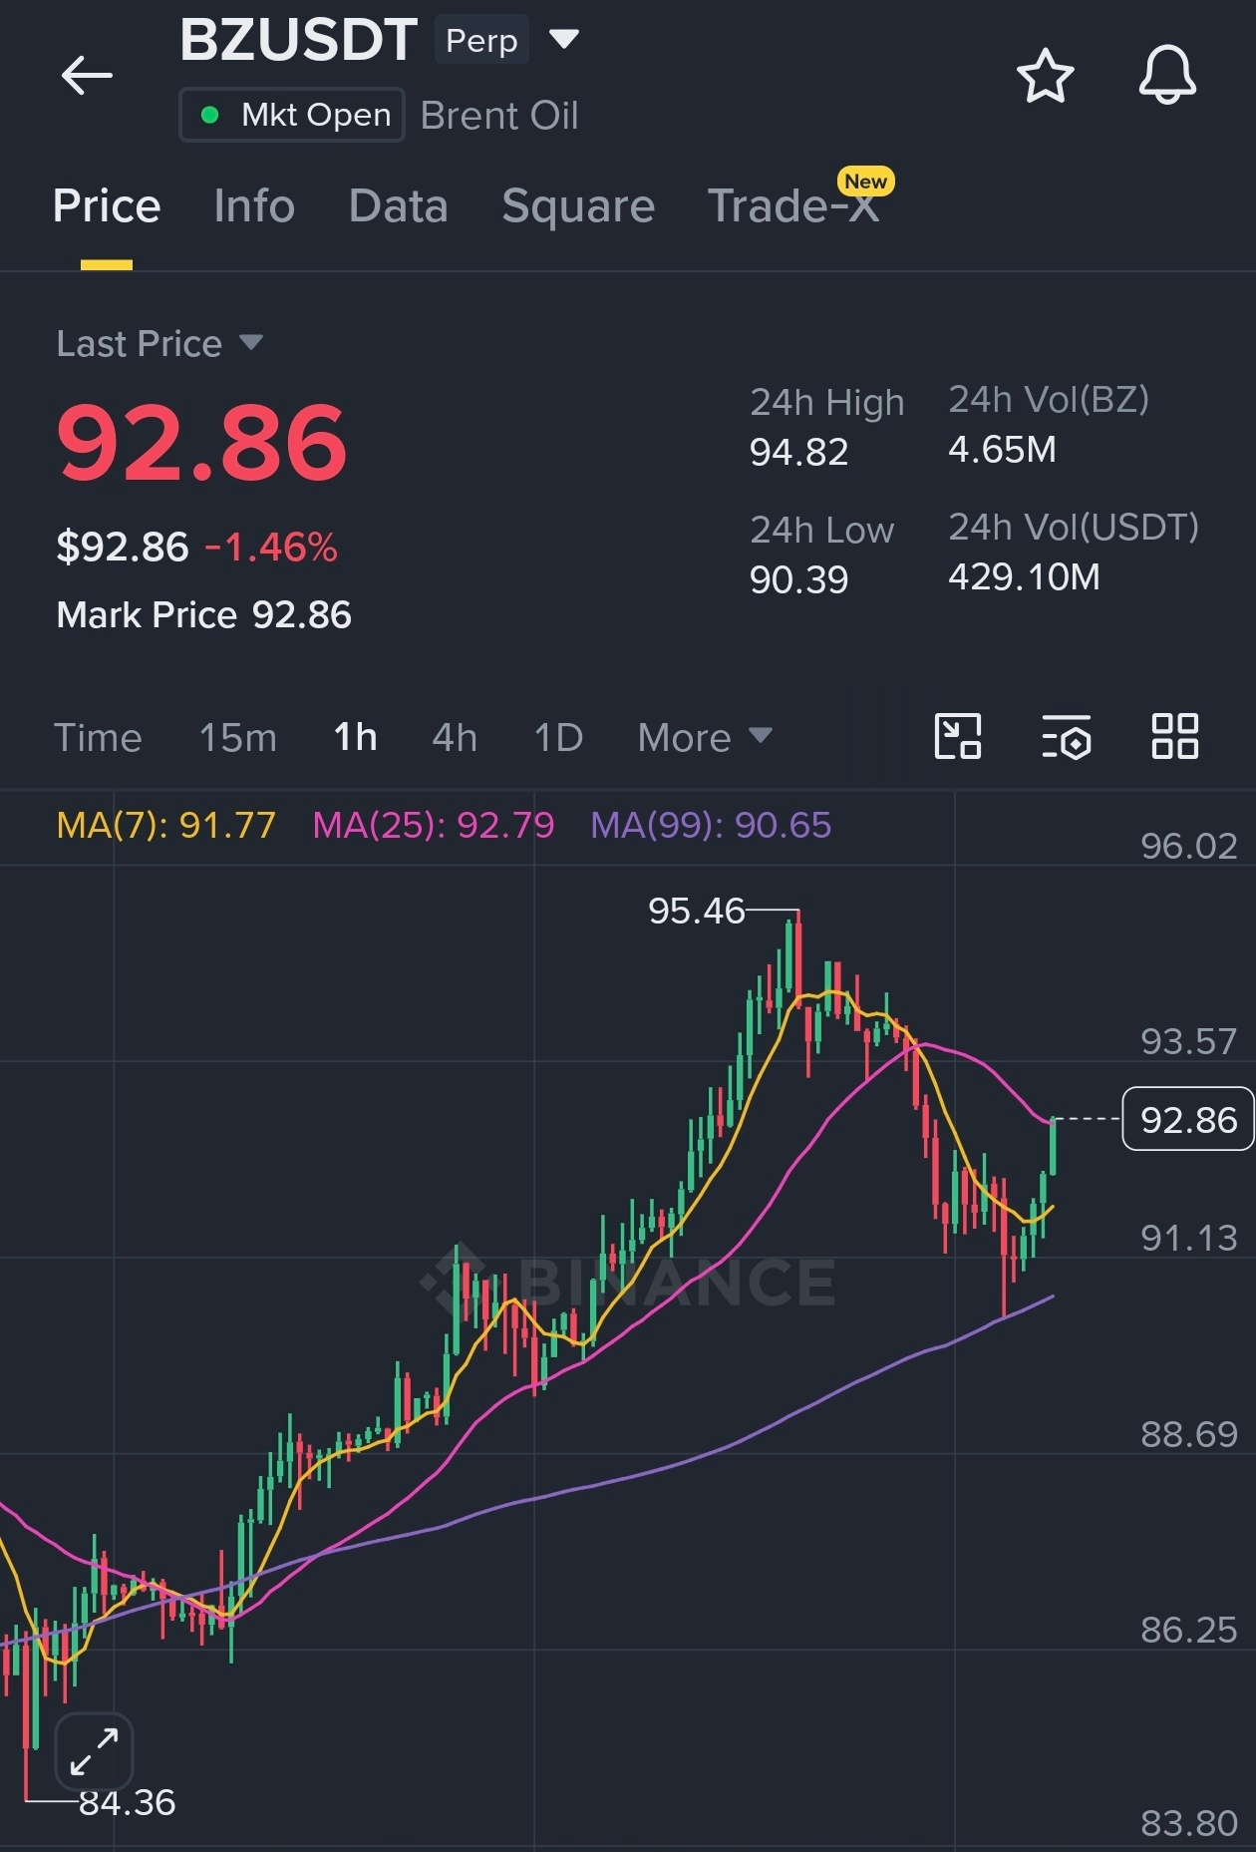
Task: Tap the 83.80 price axis label
Action: [x=1188, y=1824]
